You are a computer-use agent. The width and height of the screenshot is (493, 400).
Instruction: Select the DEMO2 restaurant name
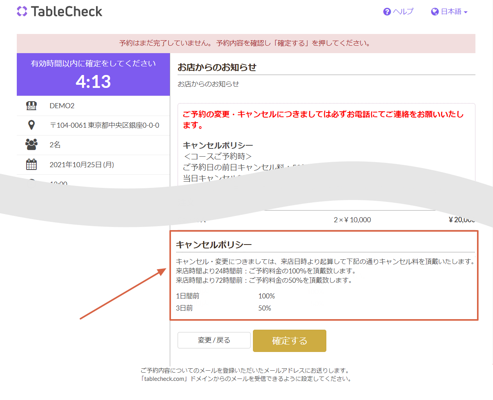(62, 106)
